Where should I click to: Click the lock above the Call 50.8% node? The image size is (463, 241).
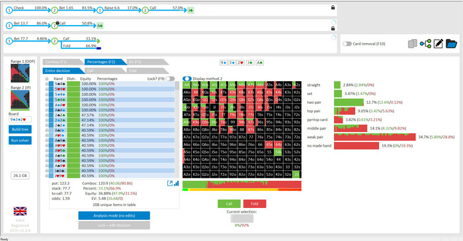click(58, 22)
